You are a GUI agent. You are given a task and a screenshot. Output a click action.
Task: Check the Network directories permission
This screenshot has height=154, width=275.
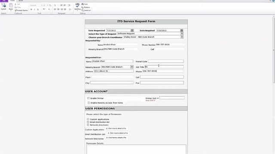(x=88, y=125)
